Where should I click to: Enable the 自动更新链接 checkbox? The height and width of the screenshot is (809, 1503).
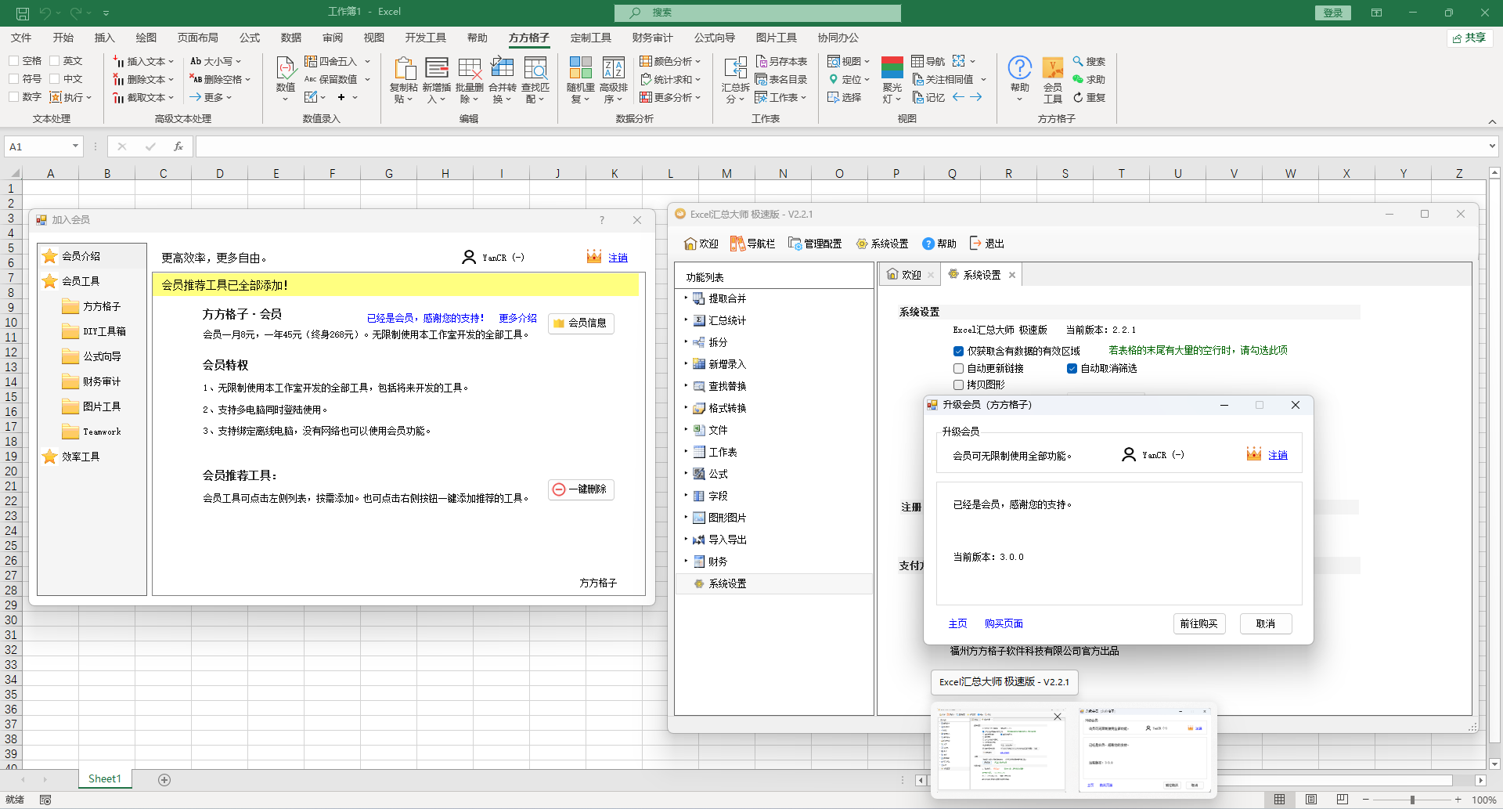click(958, 368)
